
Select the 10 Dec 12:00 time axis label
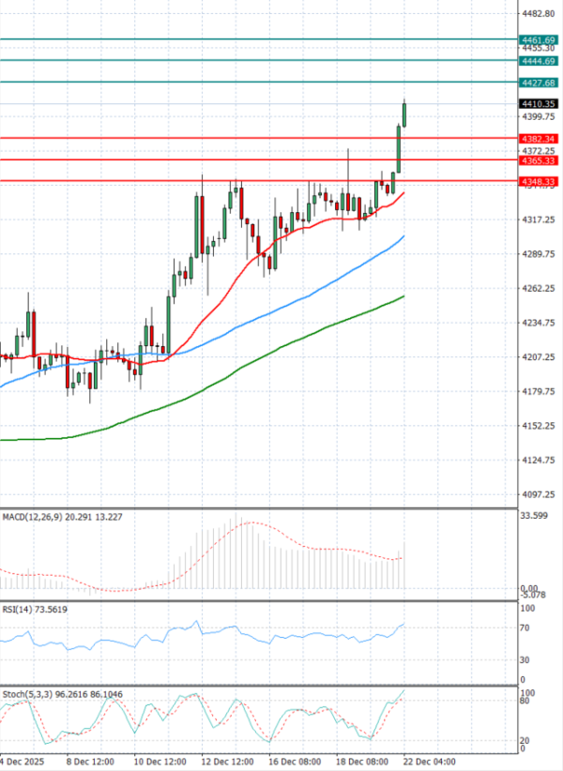161,761
